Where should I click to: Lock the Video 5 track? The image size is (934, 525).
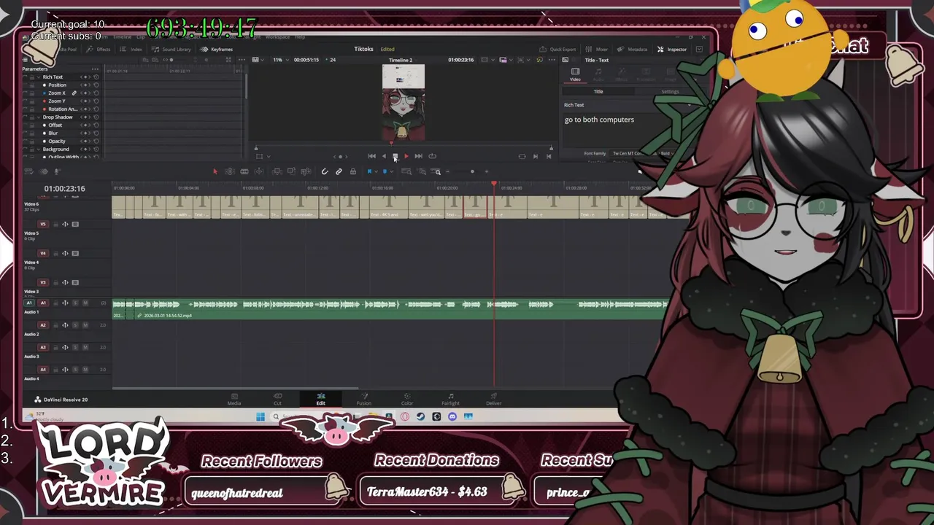tap(55, 224)
